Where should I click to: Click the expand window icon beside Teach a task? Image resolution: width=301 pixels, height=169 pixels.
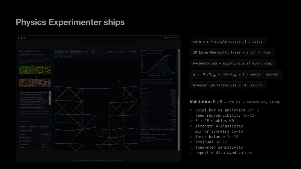pos(178,38)
